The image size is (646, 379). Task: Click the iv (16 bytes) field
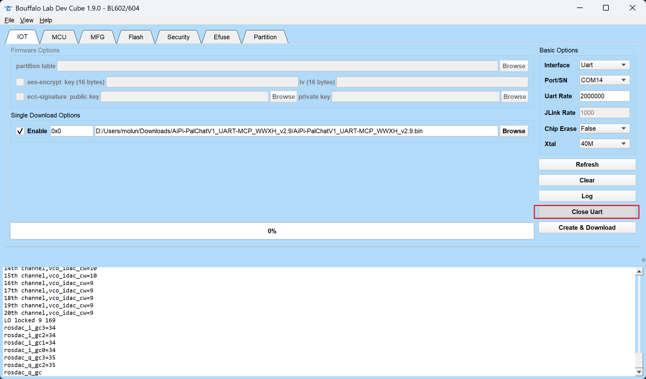tap(432, 82)
